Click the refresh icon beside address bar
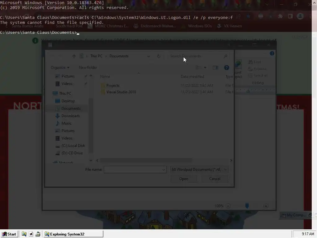This screenshot has height=238, width=317. 159,56
